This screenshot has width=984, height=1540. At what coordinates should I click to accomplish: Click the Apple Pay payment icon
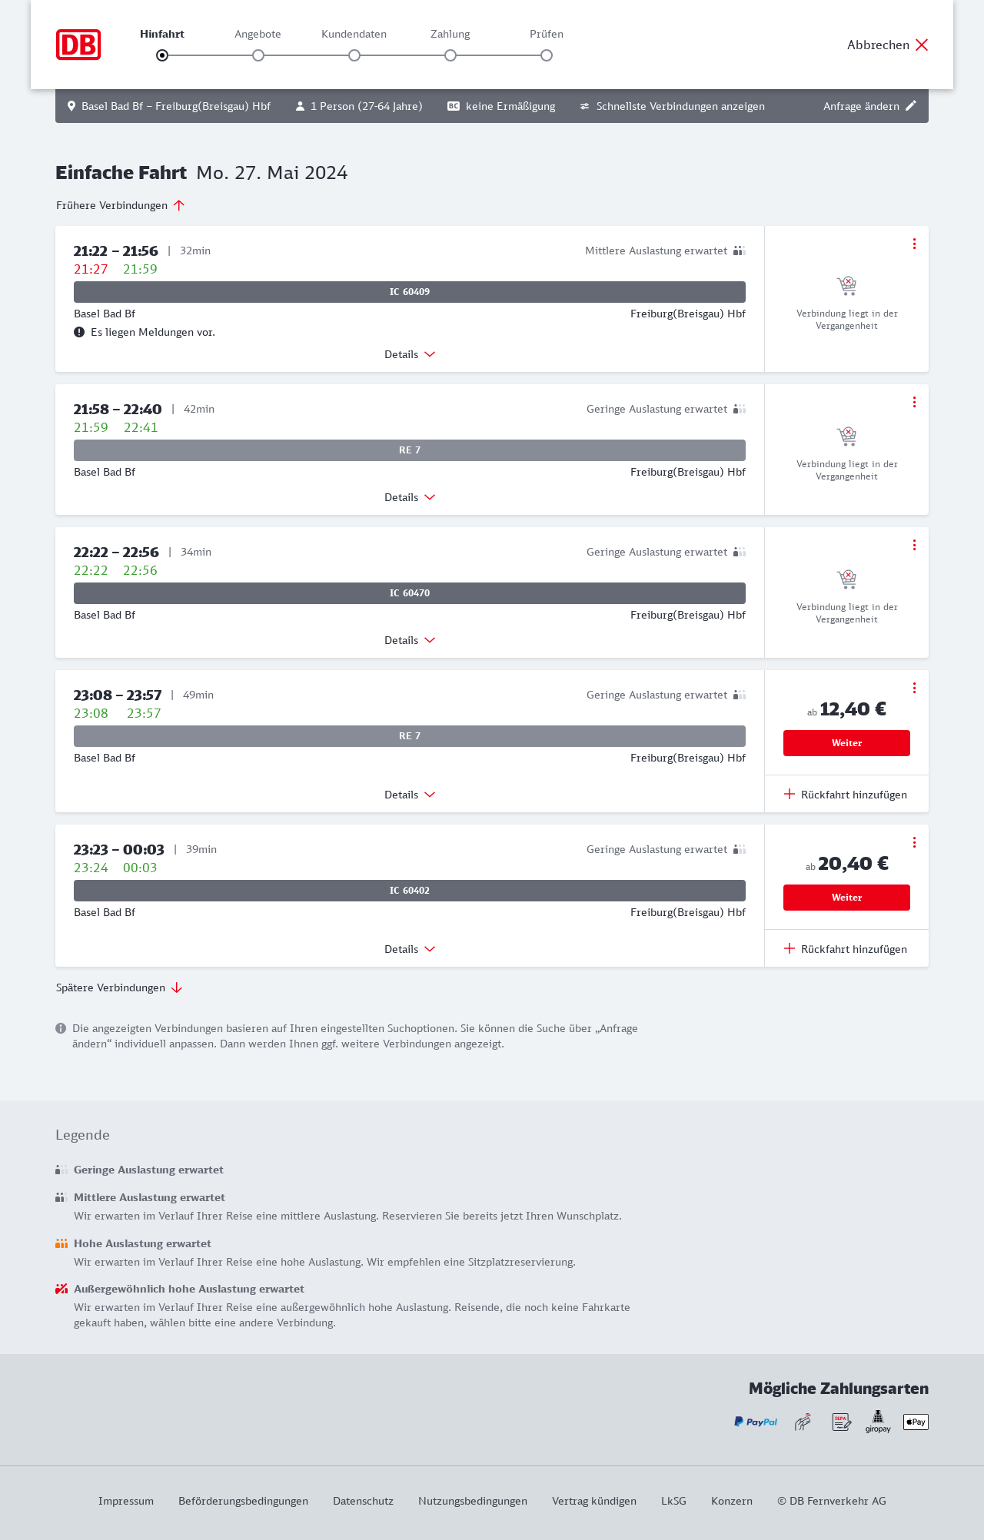coord(916,1422)
